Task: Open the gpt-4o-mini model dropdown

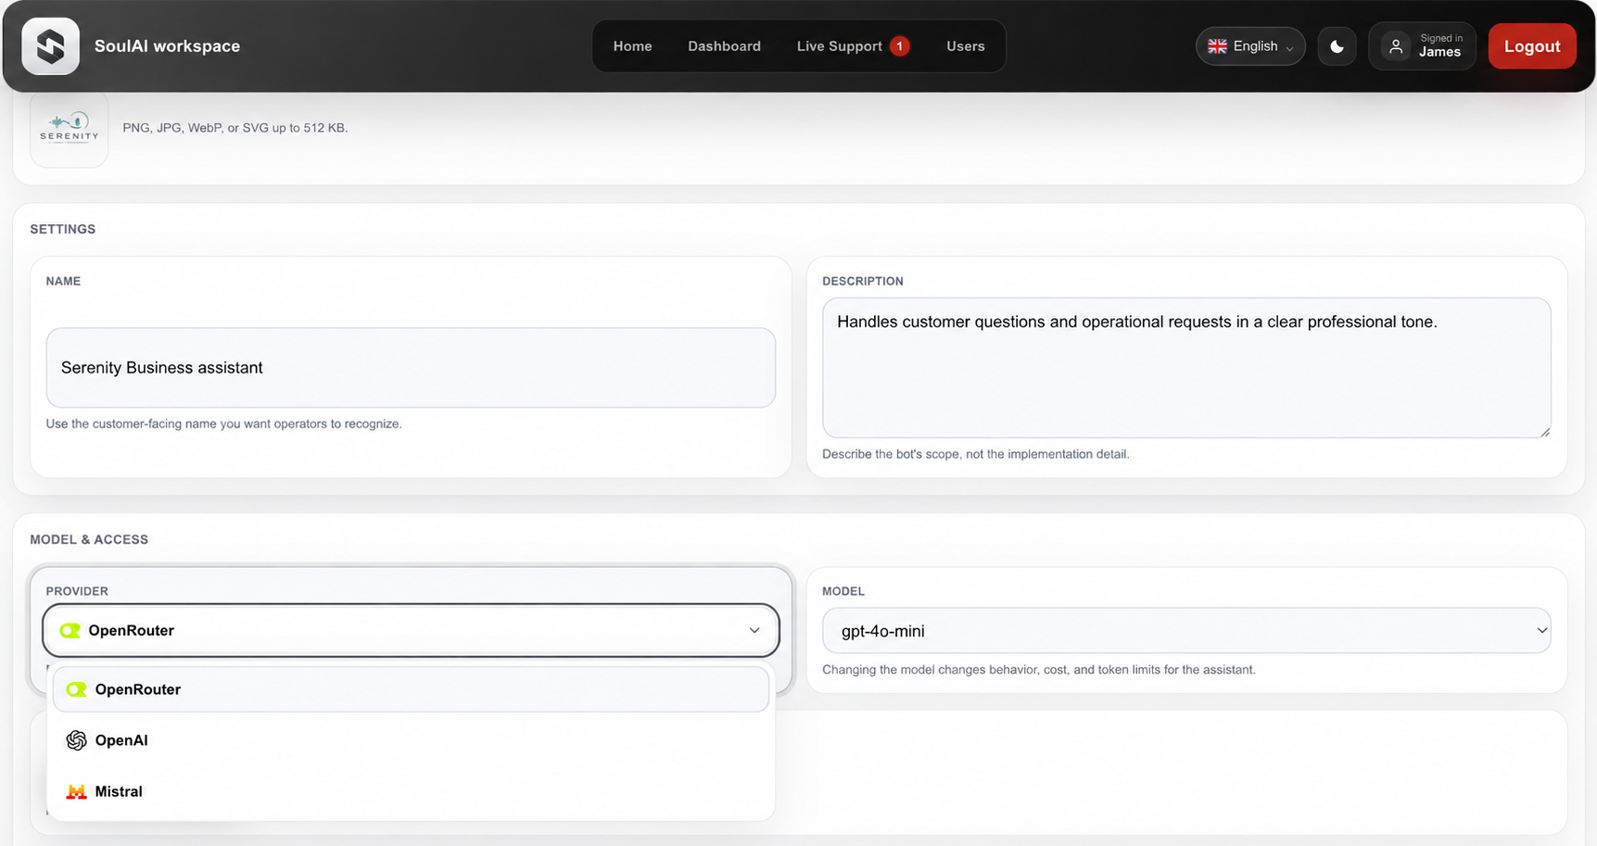Action: tap(1186, 631)
